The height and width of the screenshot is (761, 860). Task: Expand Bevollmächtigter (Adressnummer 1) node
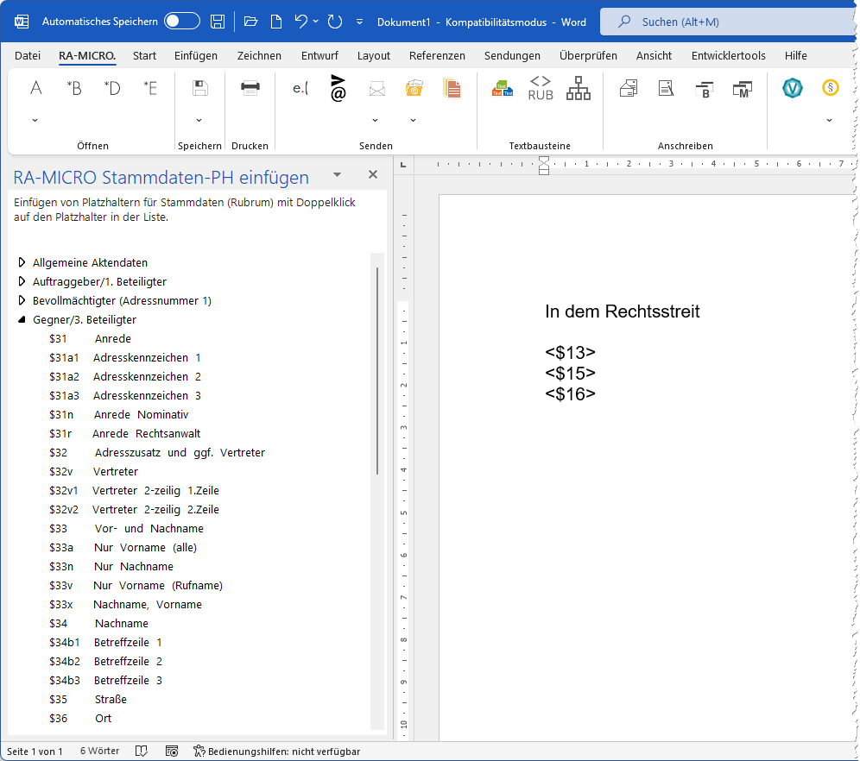coord(22,300)
